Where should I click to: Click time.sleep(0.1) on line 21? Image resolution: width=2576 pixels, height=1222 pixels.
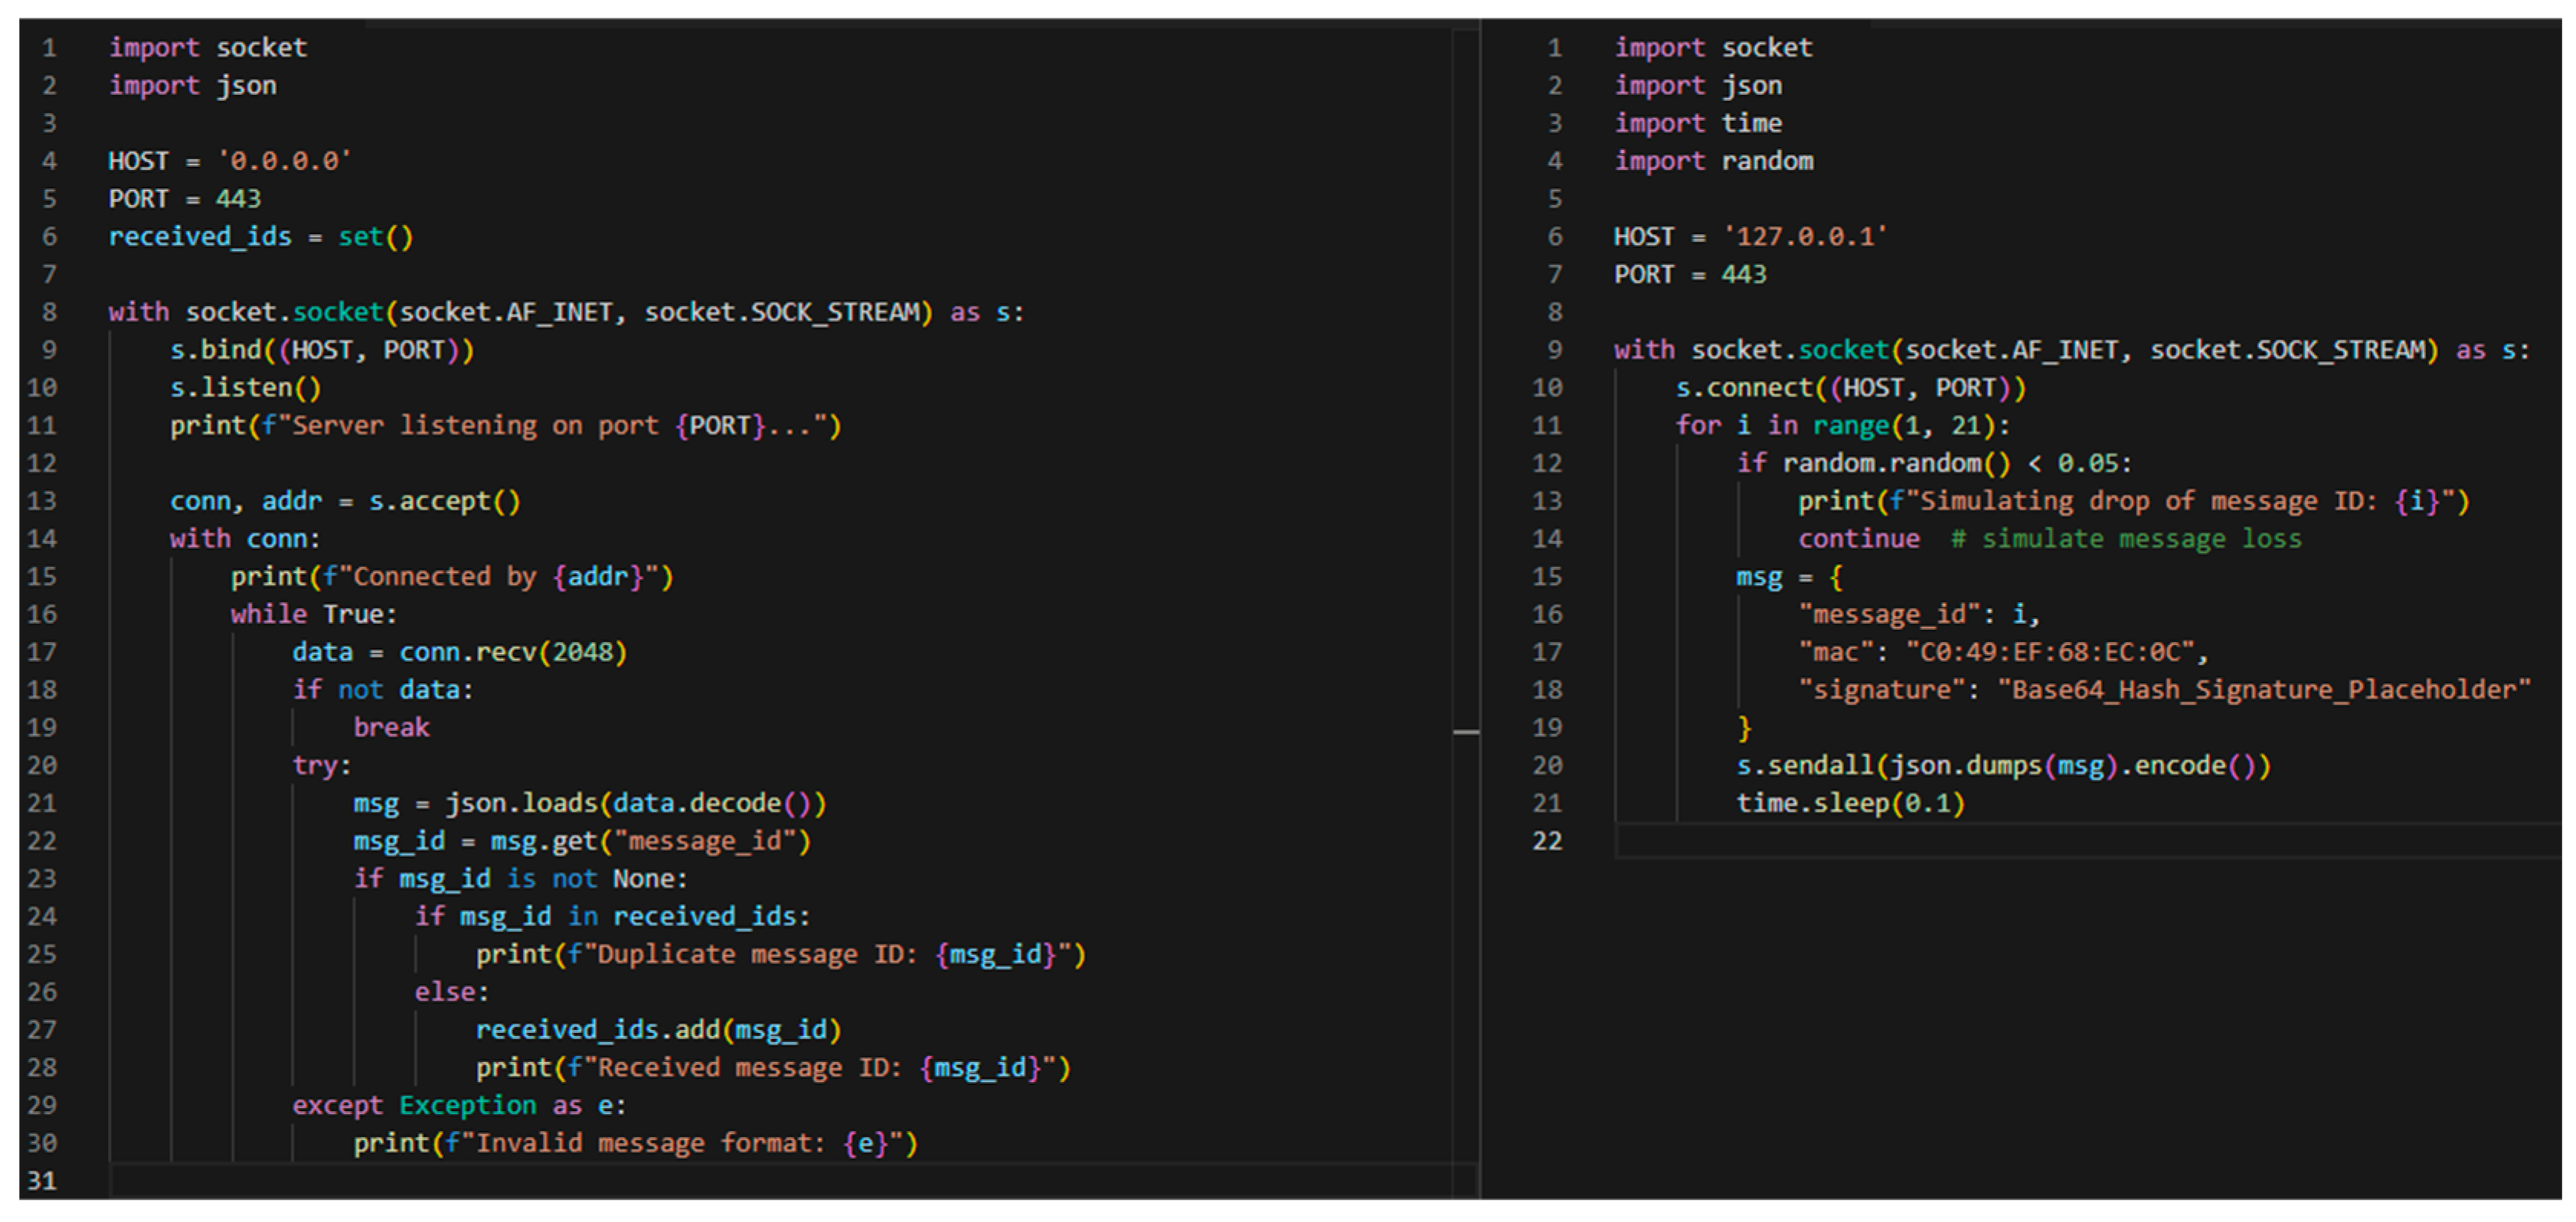[1850, 803]
